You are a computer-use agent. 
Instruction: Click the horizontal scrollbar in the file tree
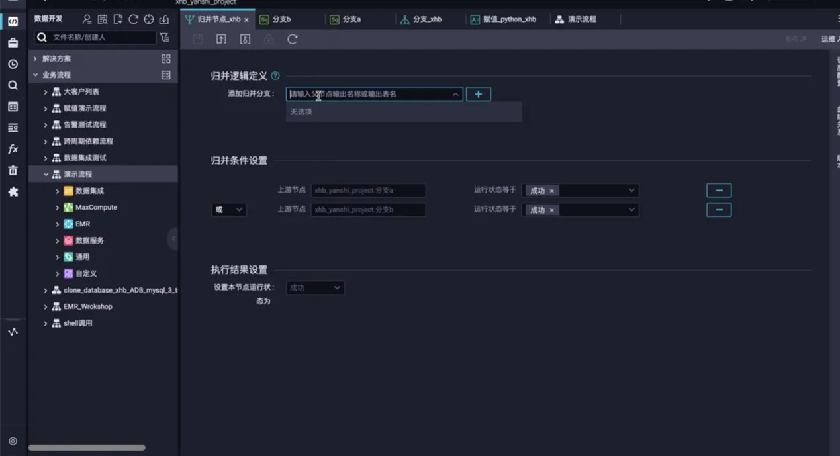87,448
